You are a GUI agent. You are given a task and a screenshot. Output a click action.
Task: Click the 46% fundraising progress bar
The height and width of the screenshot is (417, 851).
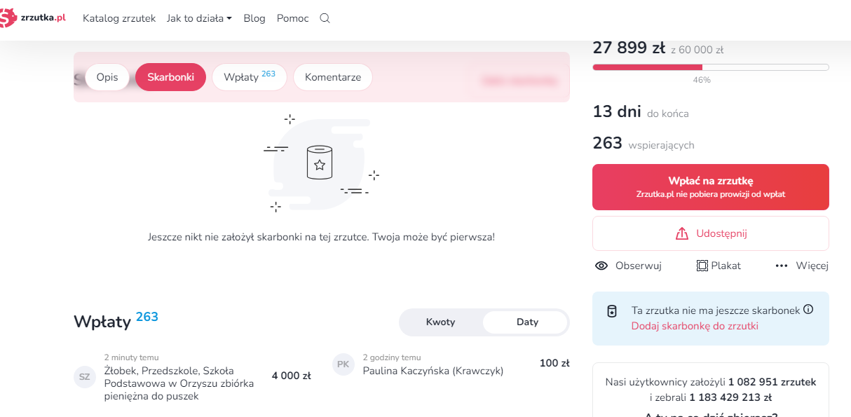point(711,67)
